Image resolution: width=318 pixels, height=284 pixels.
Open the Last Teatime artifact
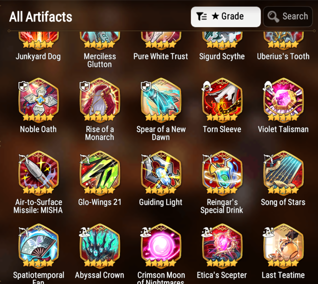[283, 246]
